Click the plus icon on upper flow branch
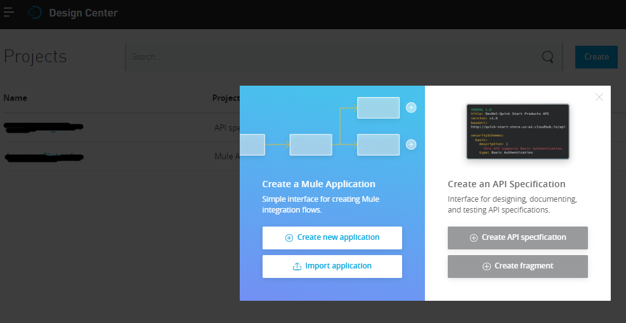 tap(411, 107)
